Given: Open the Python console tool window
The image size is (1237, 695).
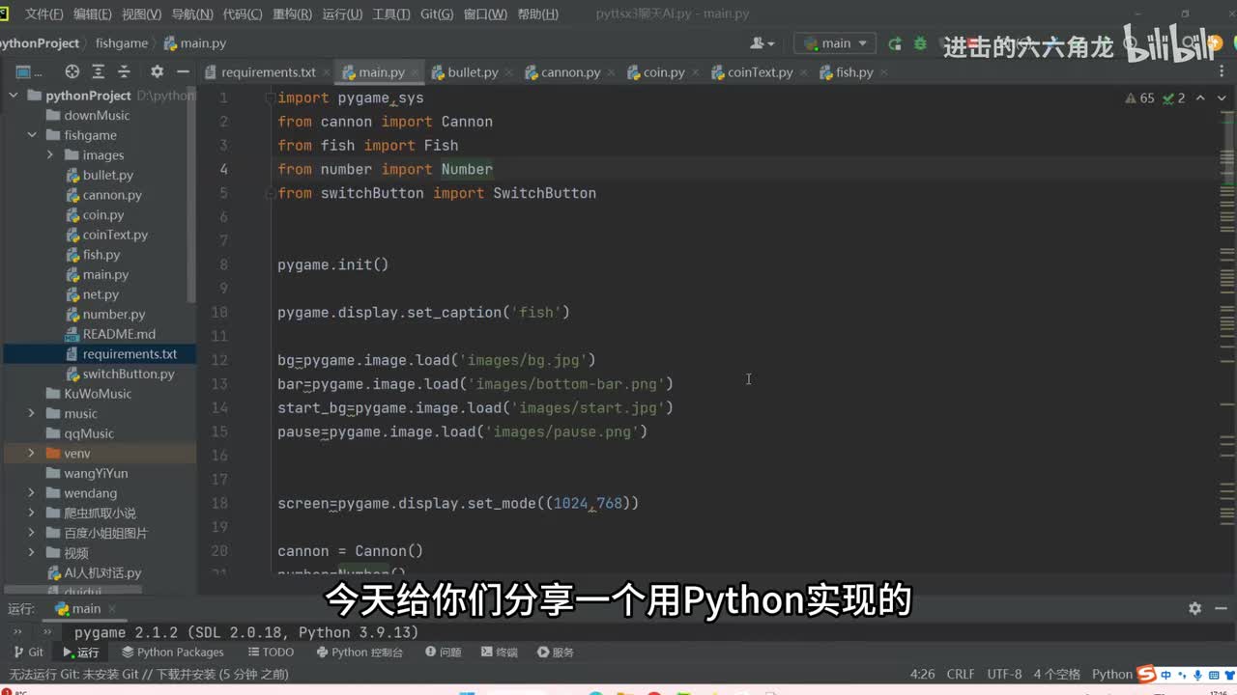Looking at the screenshot, I should click(x=360, y=653).
